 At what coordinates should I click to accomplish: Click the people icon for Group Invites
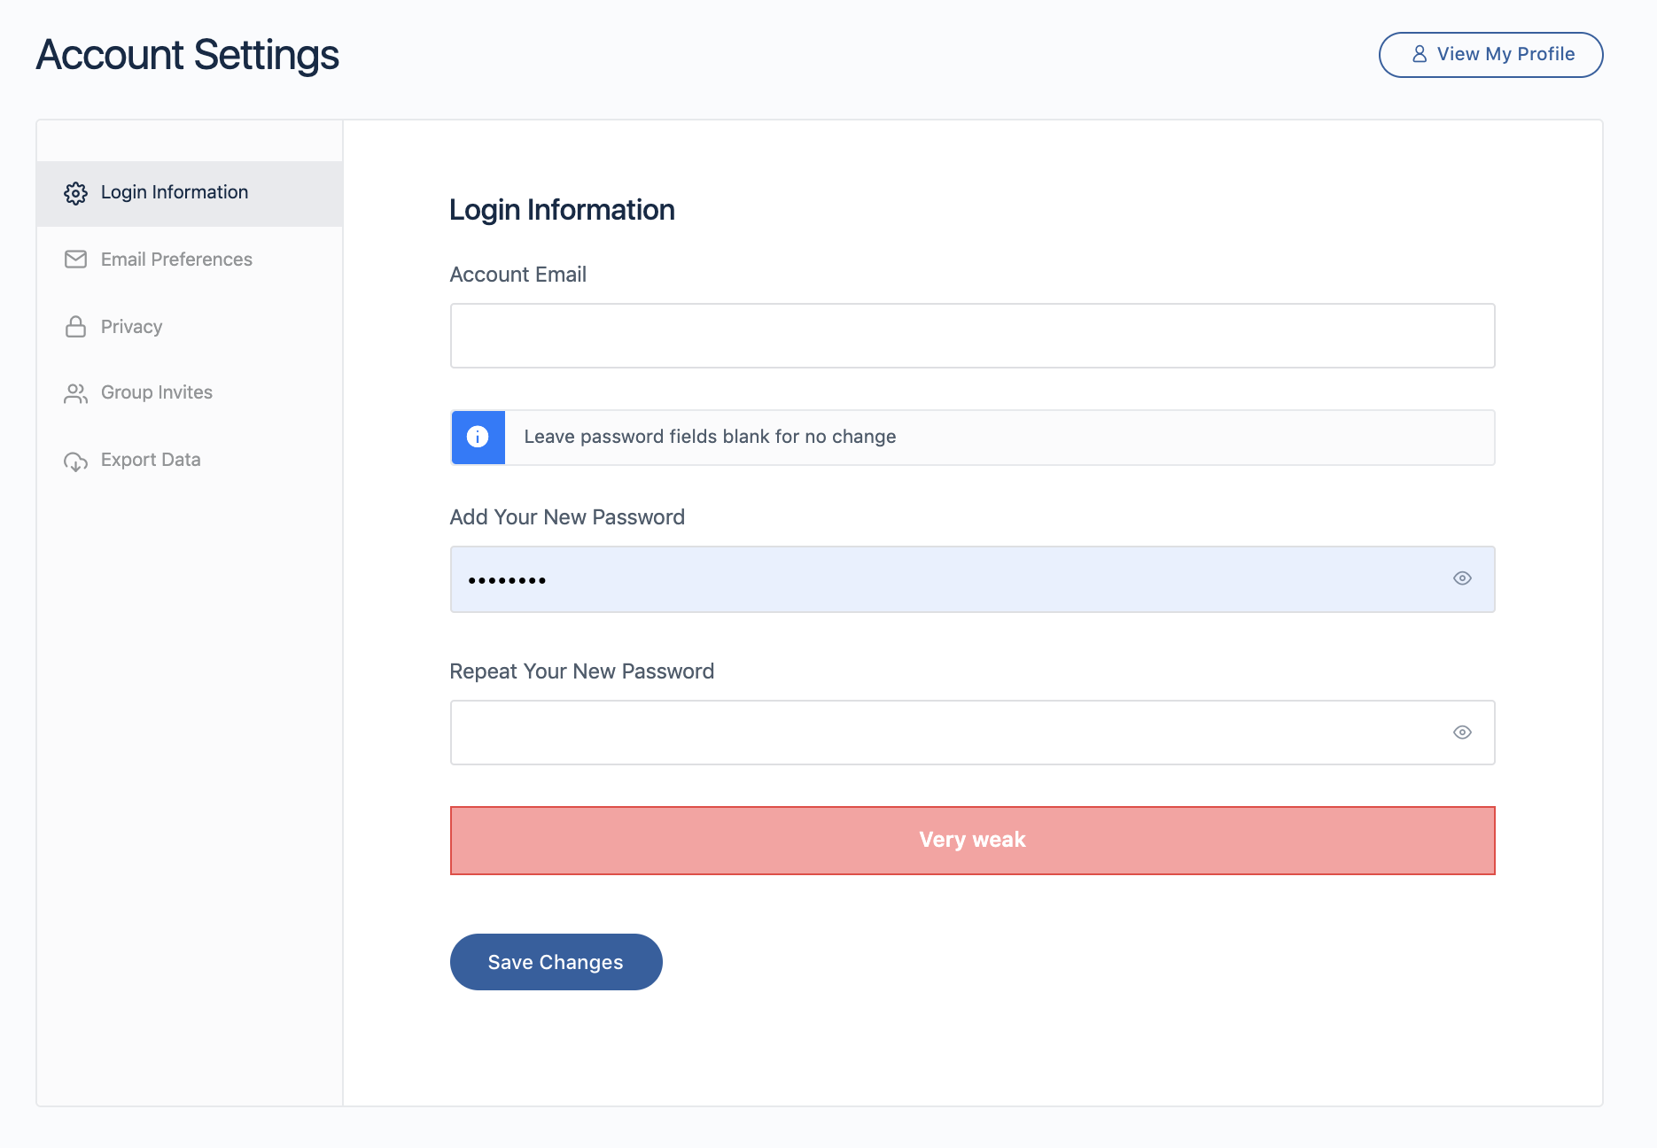point(76,393)
